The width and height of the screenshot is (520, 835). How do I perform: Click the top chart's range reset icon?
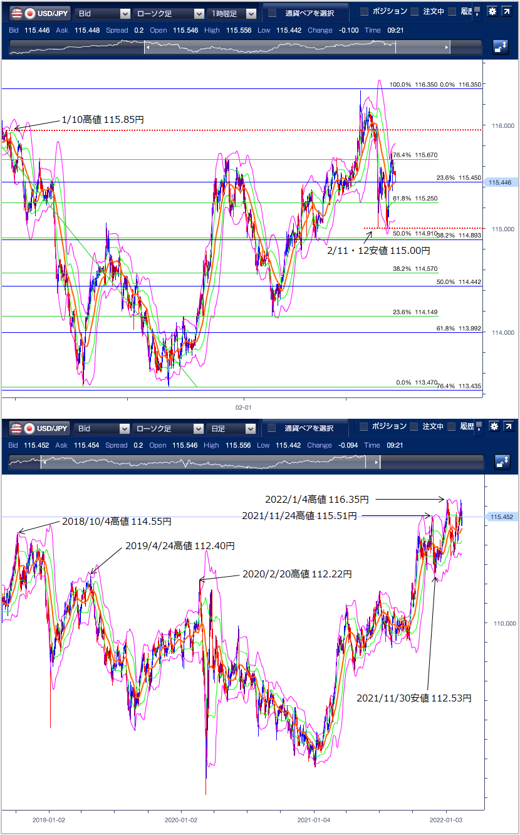(x=501, y=47)
